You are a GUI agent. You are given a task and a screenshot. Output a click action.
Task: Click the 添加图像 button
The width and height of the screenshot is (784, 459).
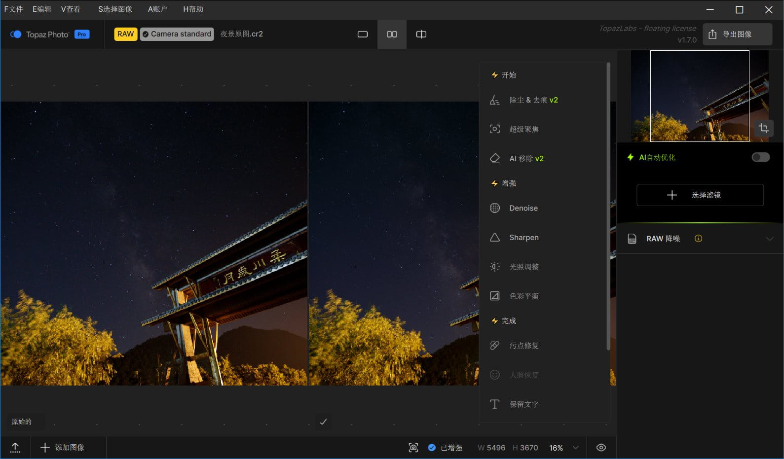pos(62,448)
